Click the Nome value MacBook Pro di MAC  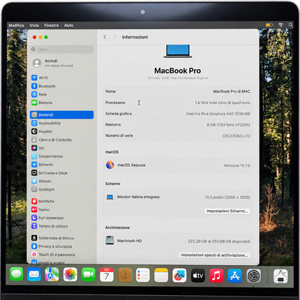[232, 91]
